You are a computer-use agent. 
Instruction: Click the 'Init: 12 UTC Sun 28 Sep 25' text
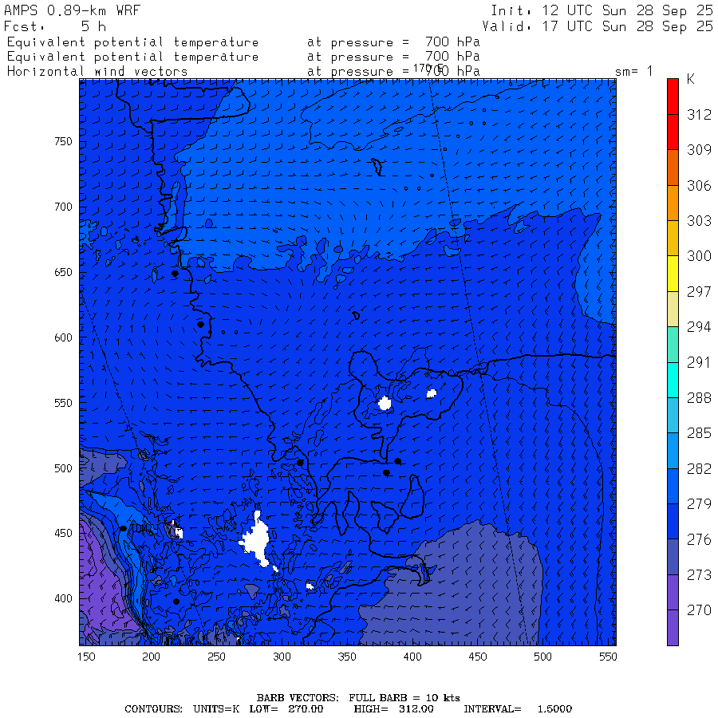[602, 10]
